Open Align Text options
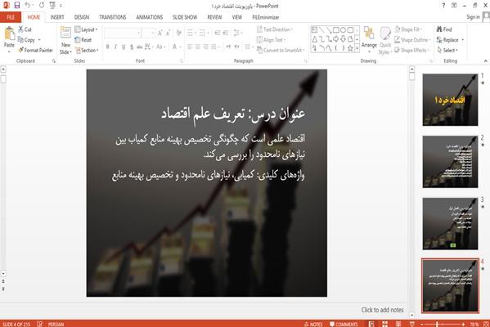This screenshot has height=327, width=490. coord(272,40)
